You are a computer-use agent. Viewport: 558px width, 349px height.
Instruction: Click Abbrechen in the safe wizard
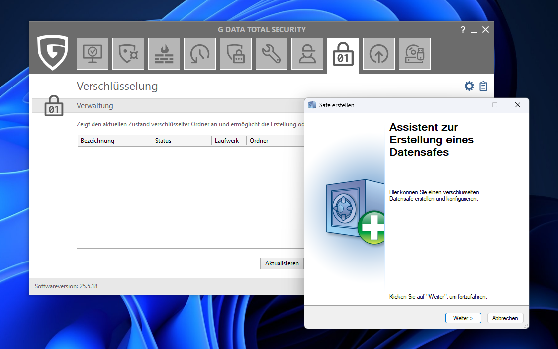point(505,318)
